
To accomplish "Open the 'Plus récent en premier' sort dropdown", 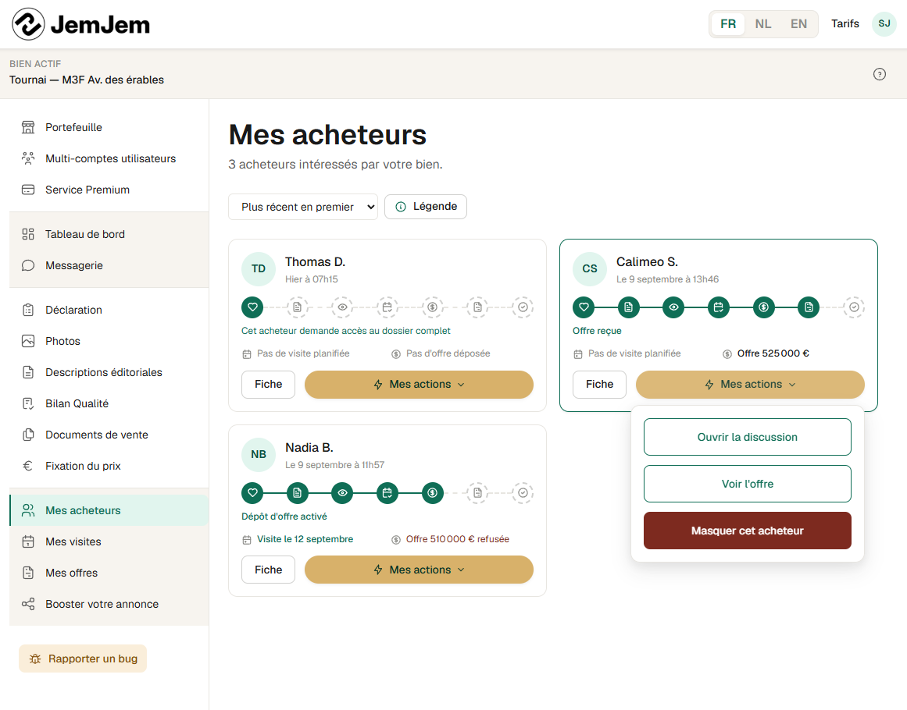I will [x=303, y=207].
